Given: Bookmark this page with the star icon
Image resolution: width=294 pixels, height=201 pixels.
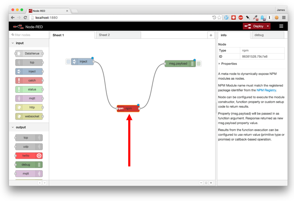Looking at the screenshot, I should [220, 18].
